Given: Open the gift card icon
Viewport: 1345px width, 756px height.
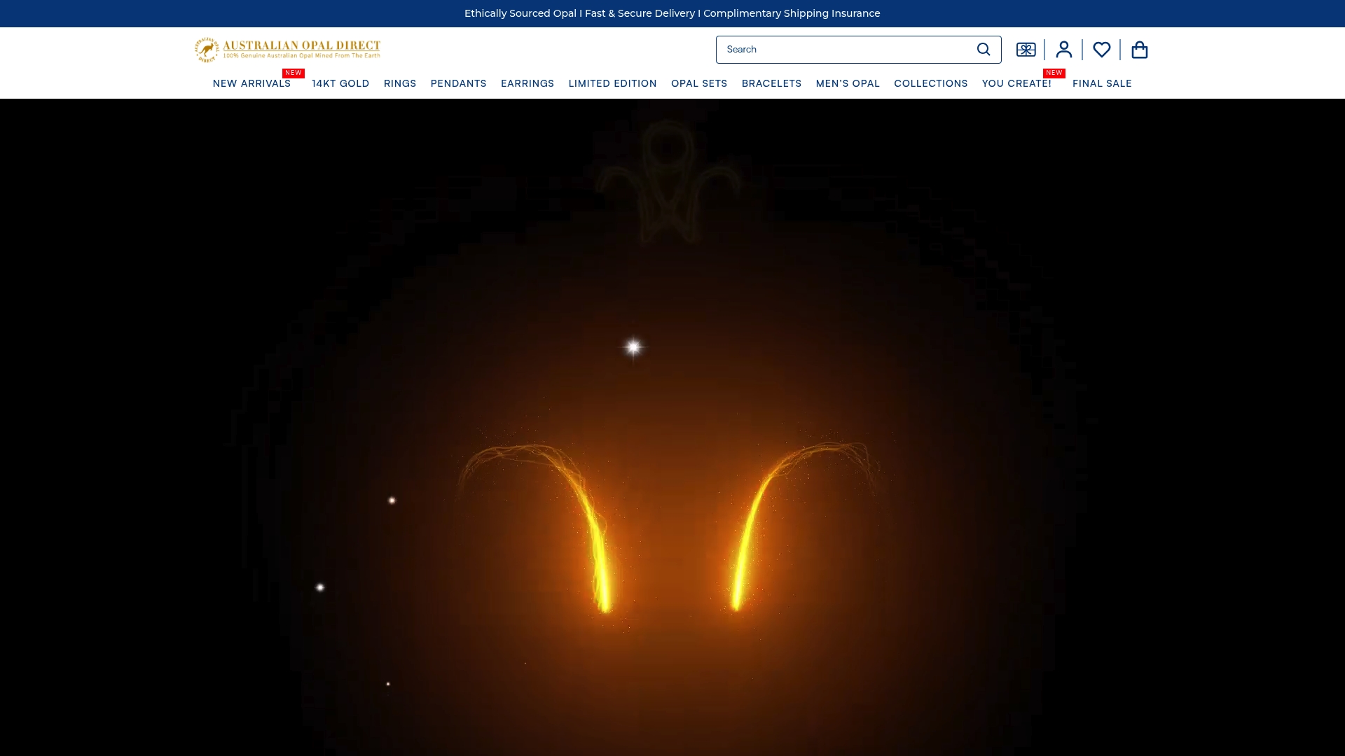Looking at the screenshot, I should (x=1026, y=50).
